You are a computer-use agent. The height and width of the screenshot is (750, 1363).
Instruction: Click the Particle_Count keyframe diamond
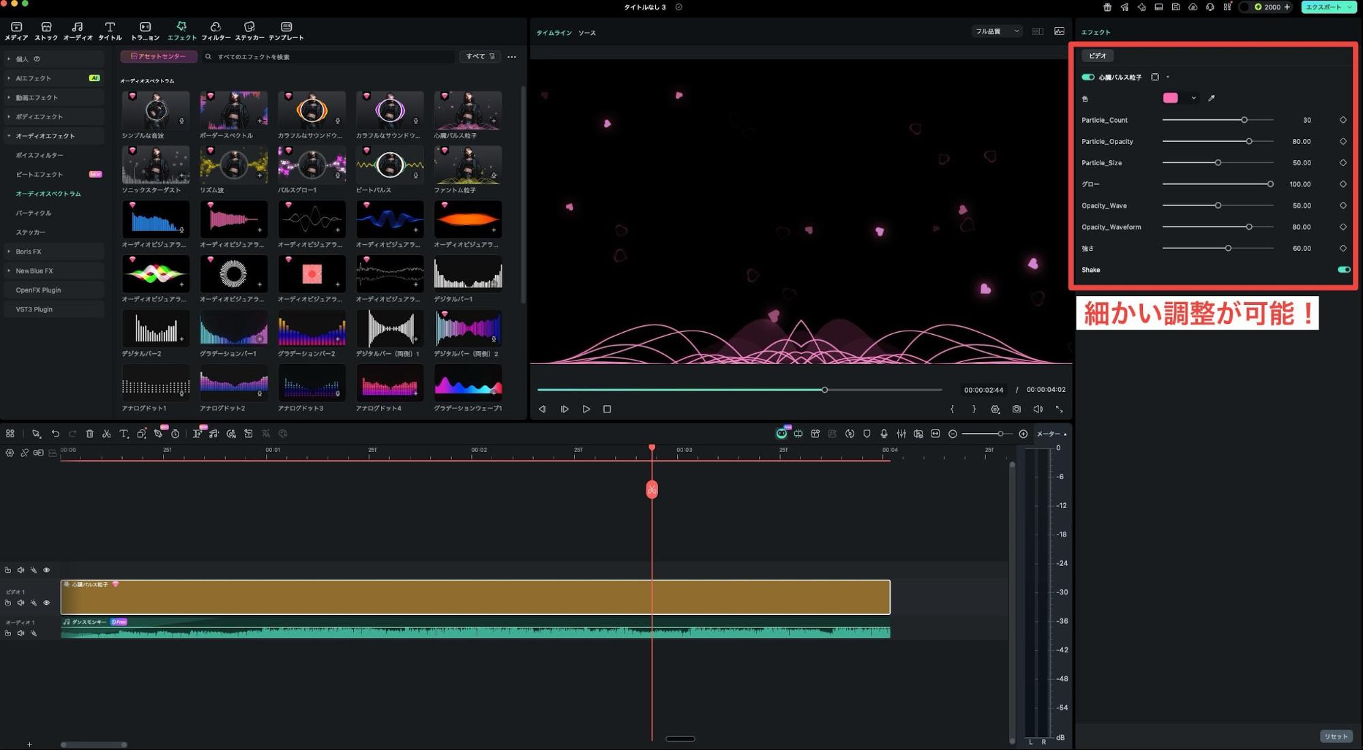(1343, 120)
